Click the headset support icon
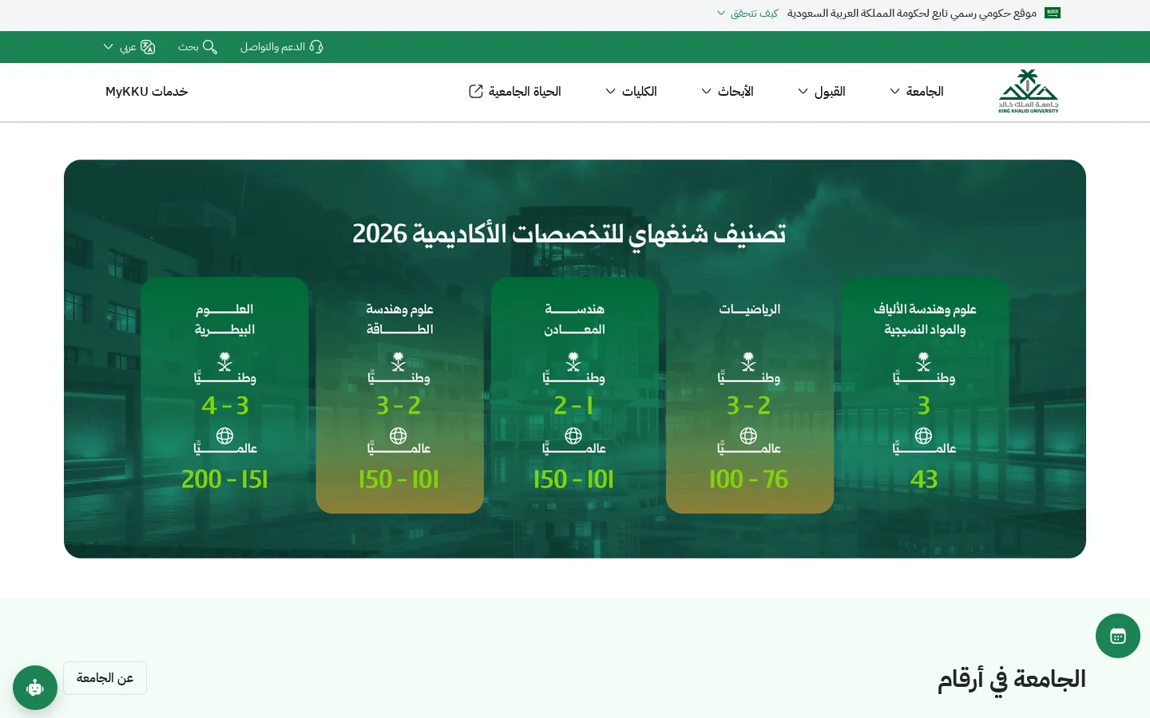 click(316, 47)
